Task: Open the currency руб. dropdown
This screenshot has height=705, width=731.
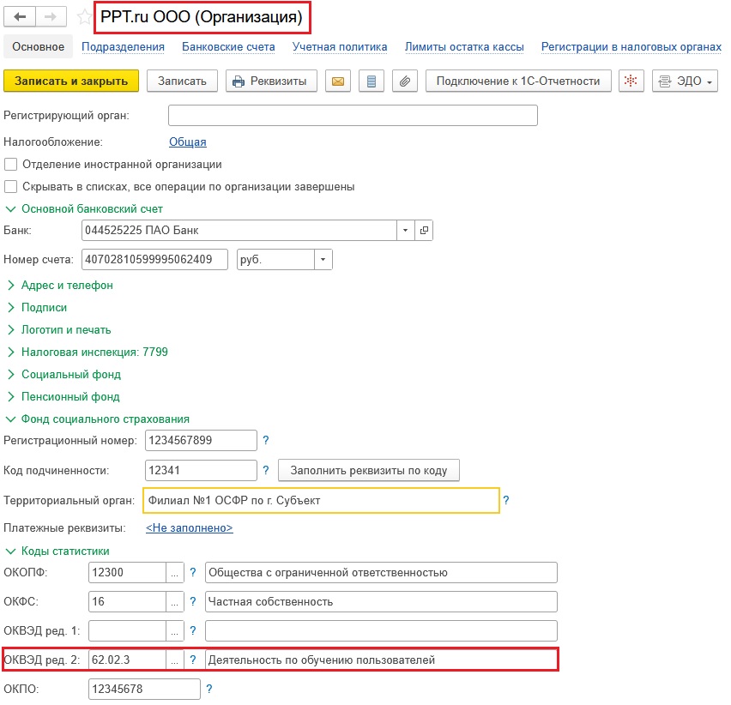Action: (x=323, y=259)
